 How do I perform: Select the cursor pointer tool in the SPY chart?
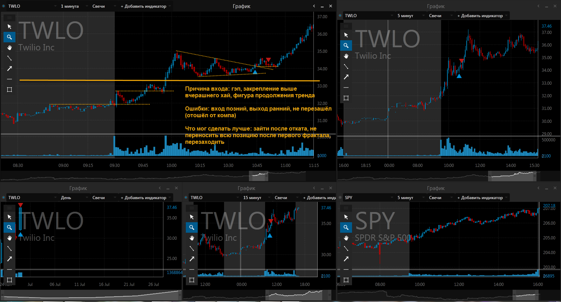point(346,217)
